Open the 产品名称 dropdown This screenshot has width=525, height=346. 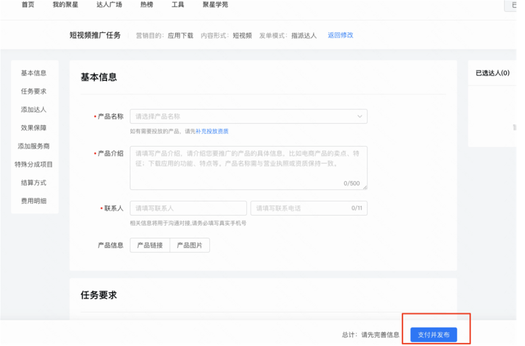click(250, 116)
